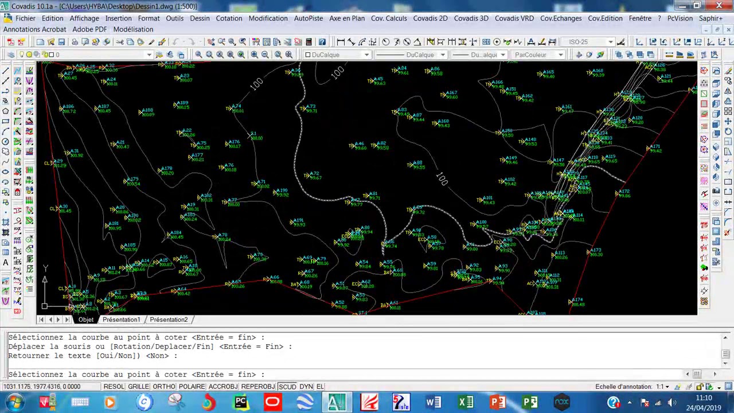
Task: Open the Layer Properties Manager icon
Action: 10,54
